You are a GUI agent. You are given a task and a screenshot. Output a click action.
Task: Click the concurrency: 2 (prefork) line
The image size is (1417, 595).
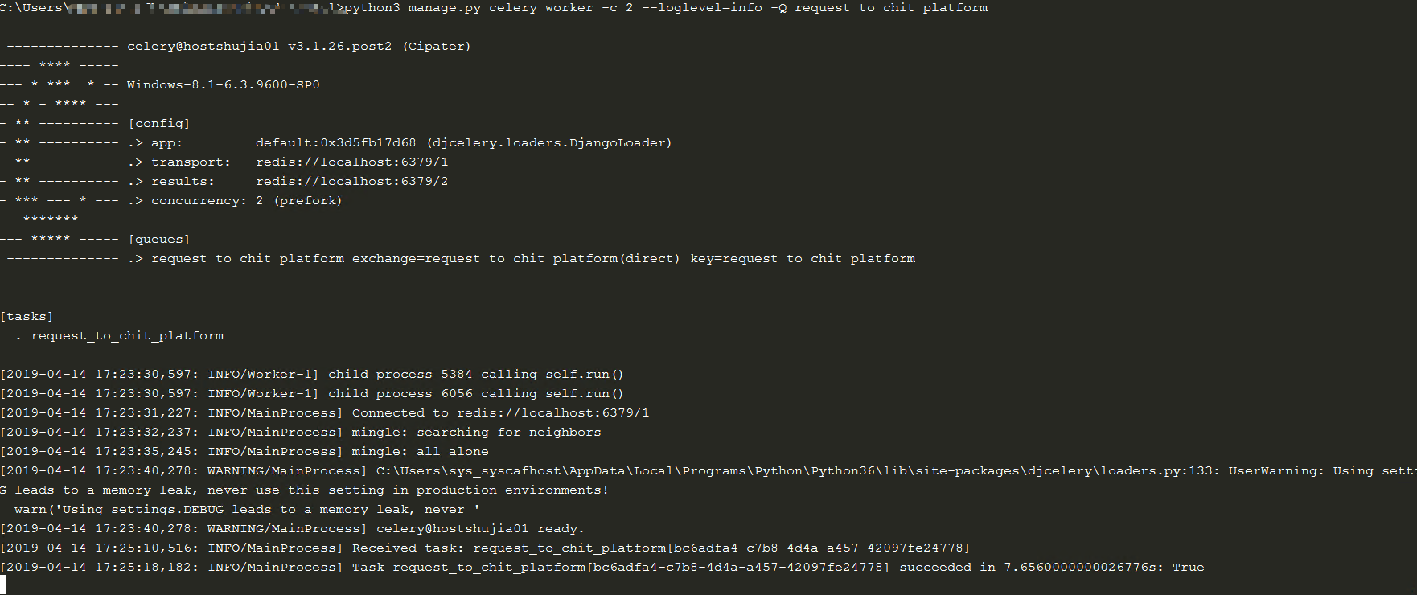(x=246, y=201)
